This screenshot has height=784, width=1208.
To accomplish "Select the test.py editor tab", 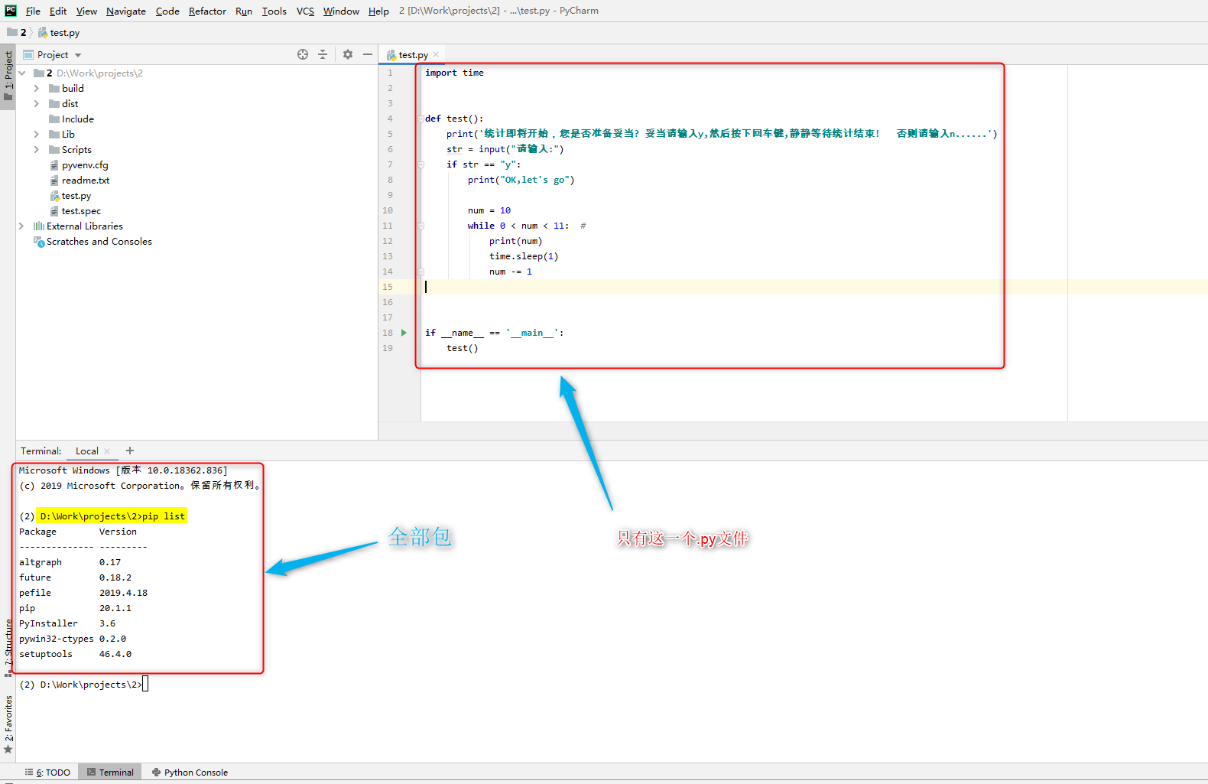I will pos(413,54).
